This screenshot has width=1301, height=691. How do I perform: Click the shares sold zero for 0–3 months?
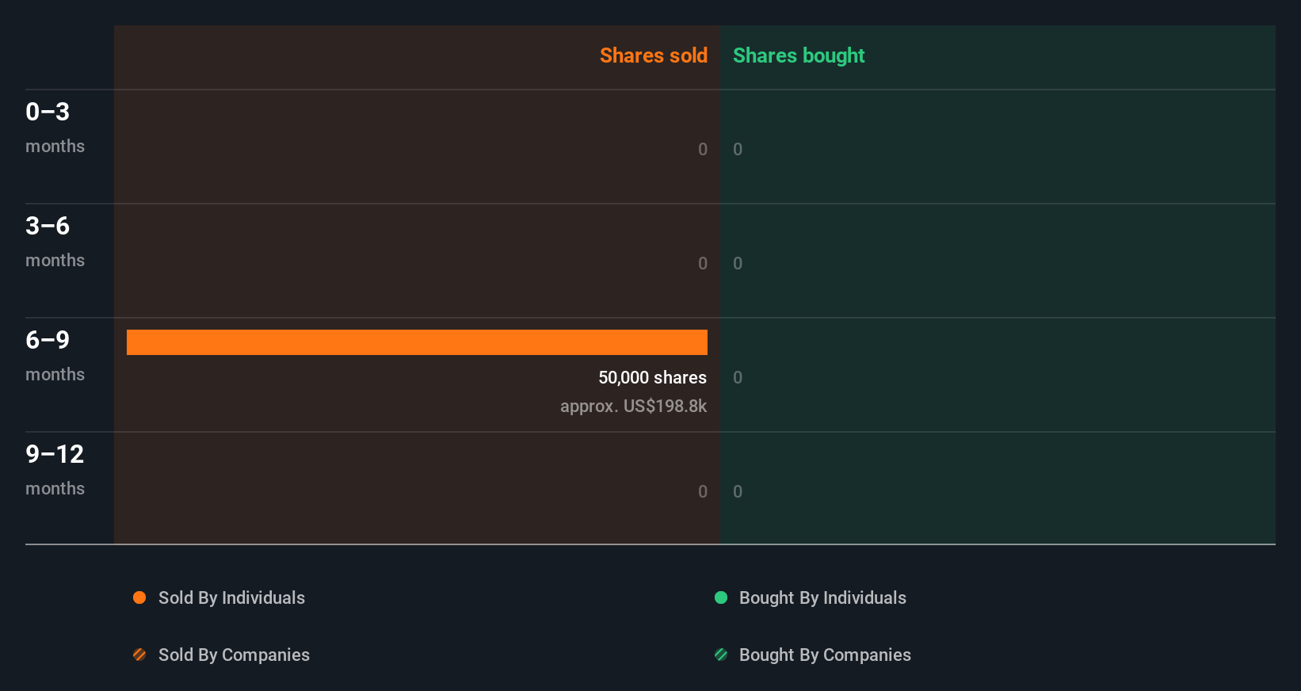[x=703, y=149]
